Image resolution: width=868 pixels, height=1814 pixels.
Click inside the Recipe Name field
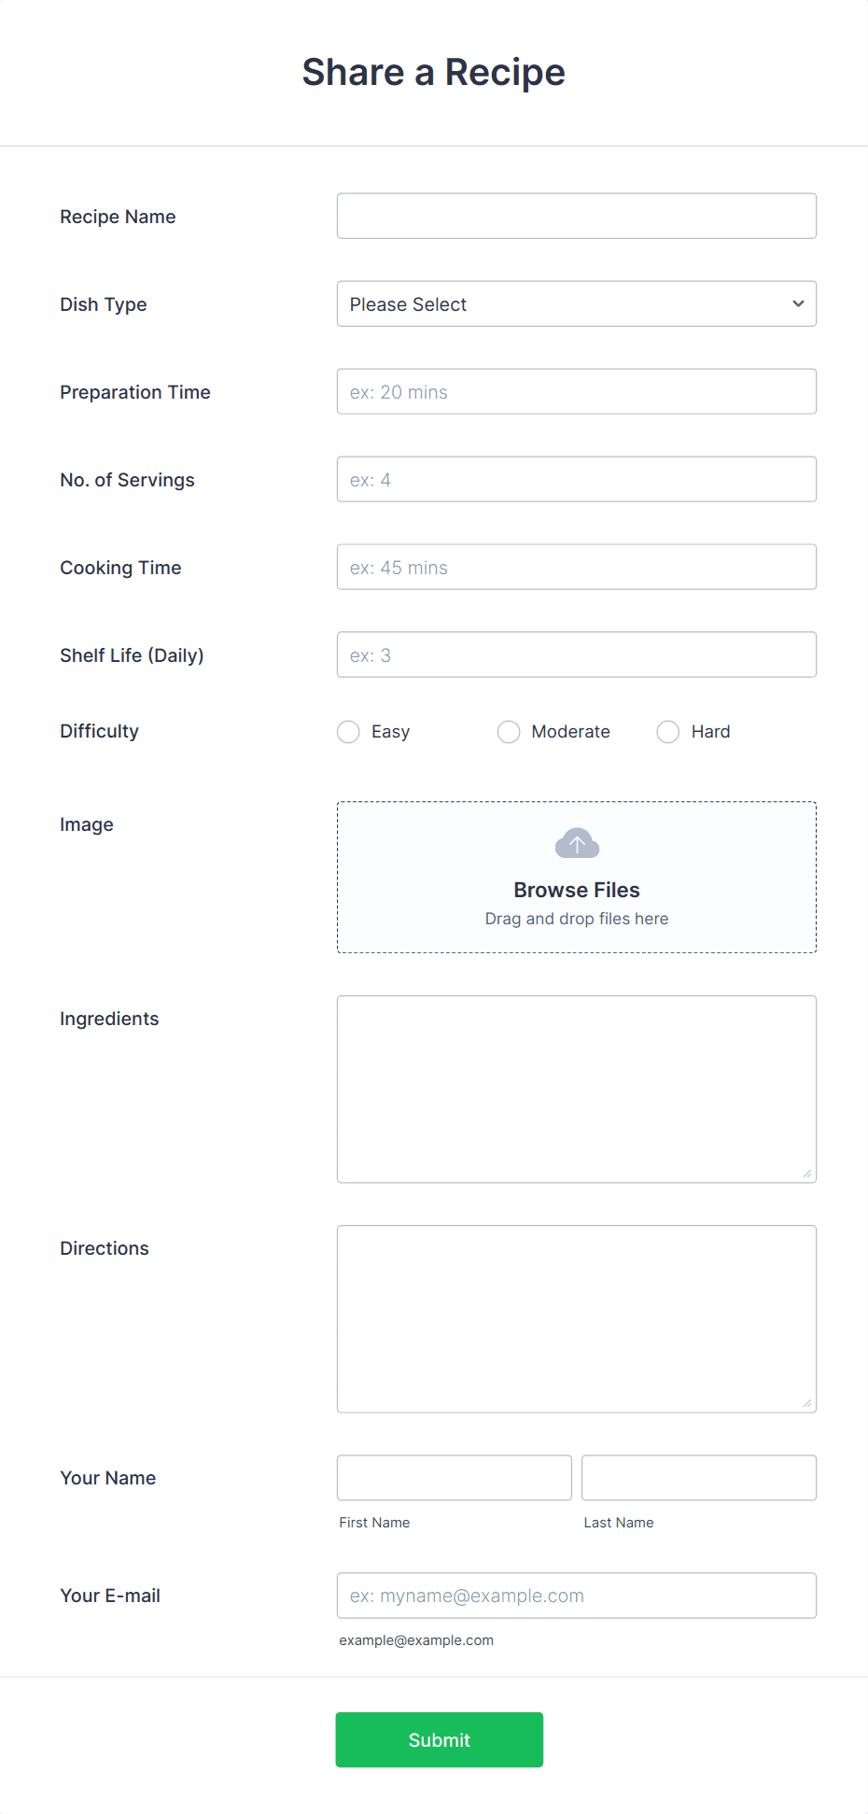576,216
